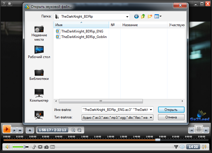Open the audio track note icon
The image size is (212, 153).
click(x=34, y=147)
